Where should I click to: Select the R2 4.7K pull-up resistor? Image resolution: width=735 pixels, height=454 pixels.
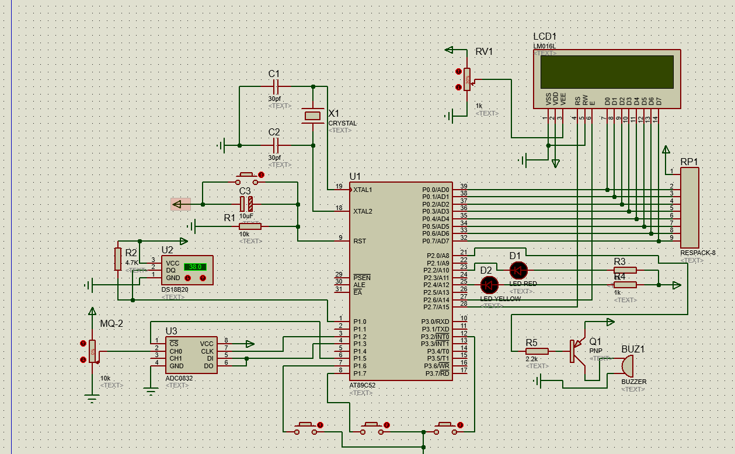(x=118, y=259)
